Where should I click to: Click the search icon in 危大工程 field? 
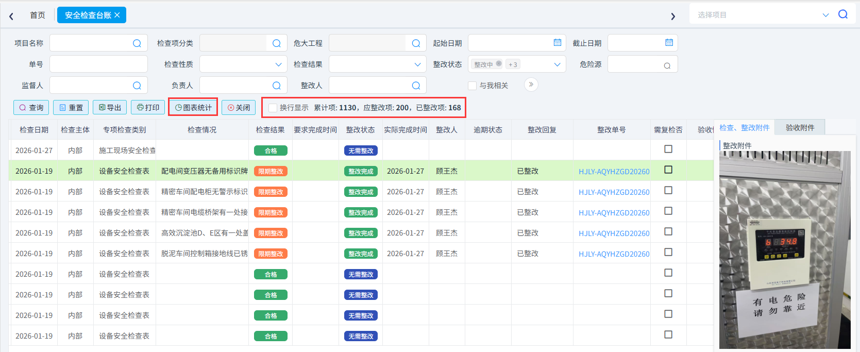pos(416,43)
